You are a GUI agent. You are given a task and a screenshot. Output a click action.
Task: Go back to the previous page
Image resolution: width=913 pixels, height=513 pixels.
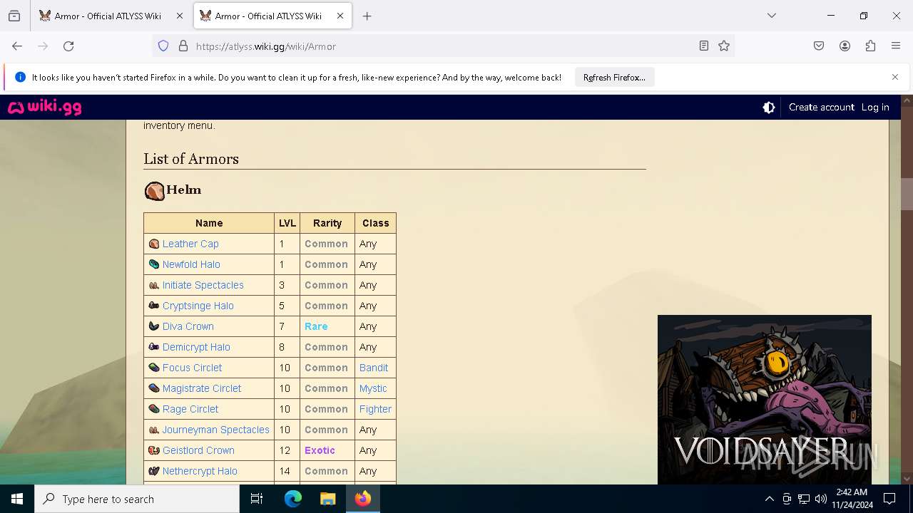(x=17, y=46)
